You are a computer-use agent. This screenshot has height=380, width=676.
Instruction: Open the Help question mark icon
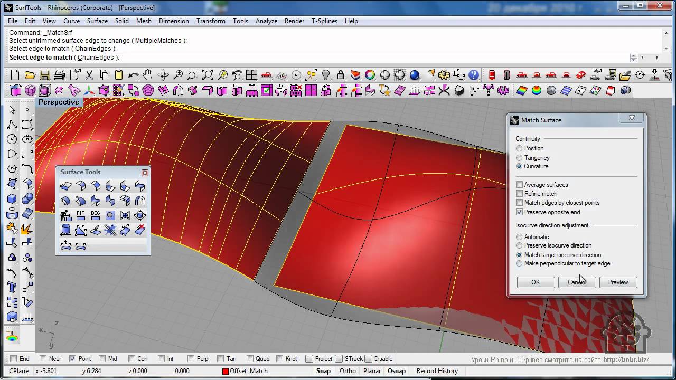click(474, 75)
